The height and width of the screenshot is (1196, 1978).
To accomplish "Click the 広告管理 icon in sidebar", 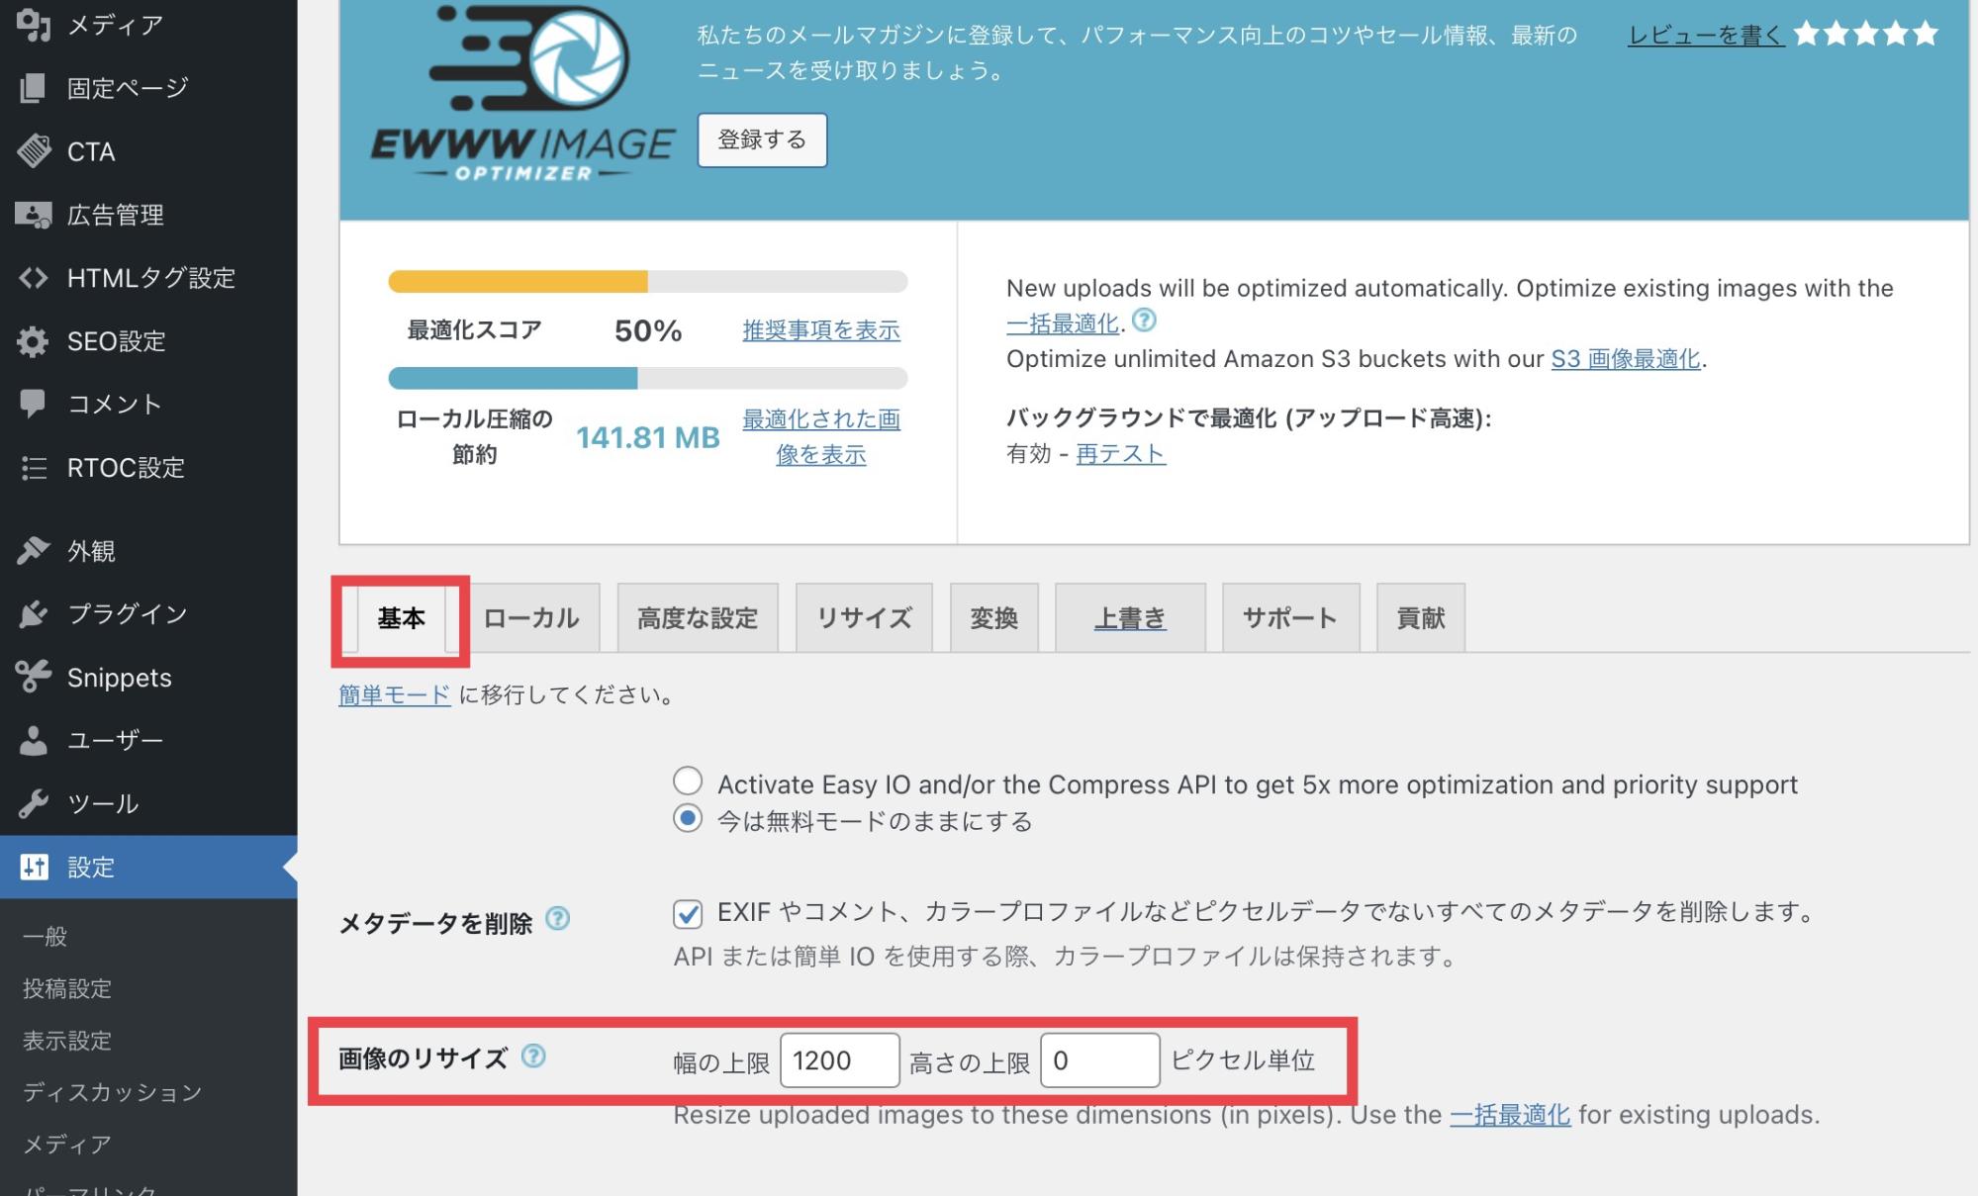I will point(34,215).
